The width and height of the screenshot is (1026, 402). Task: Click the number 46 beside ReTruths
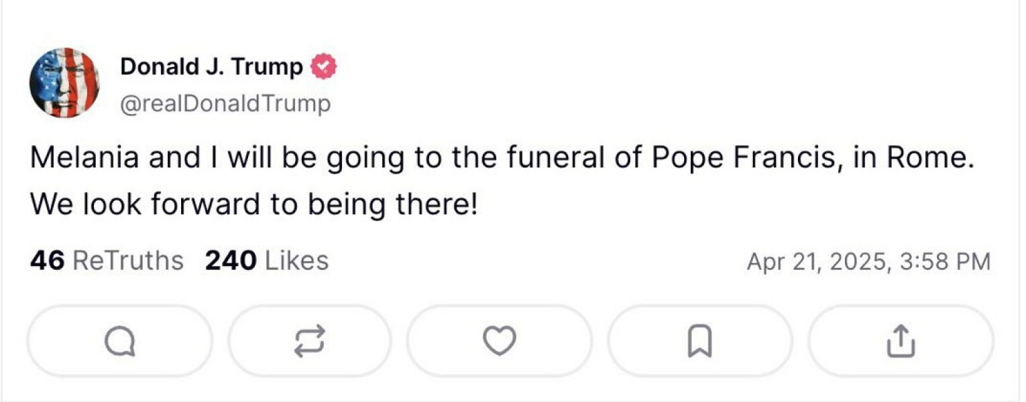[47, 261]
